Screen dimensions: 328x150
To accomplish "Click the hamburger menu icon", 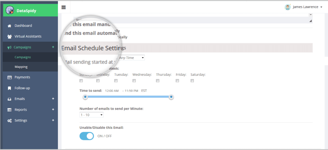I will (x=64, y=7).
